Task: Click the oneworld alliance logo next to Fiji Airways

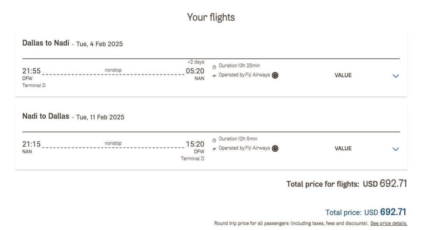Action: 274,75
